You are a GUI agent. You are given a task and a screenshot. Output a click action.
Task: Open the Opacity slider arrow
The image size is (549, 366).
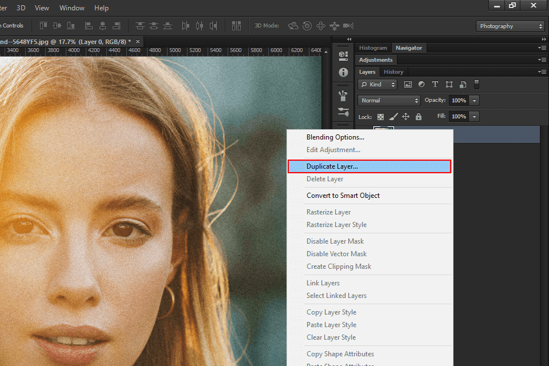(x=475, y=100)
